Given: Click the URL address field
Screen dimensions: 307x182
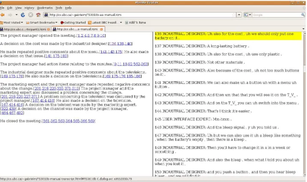Looking at the screenshot, I should (140, 15).
